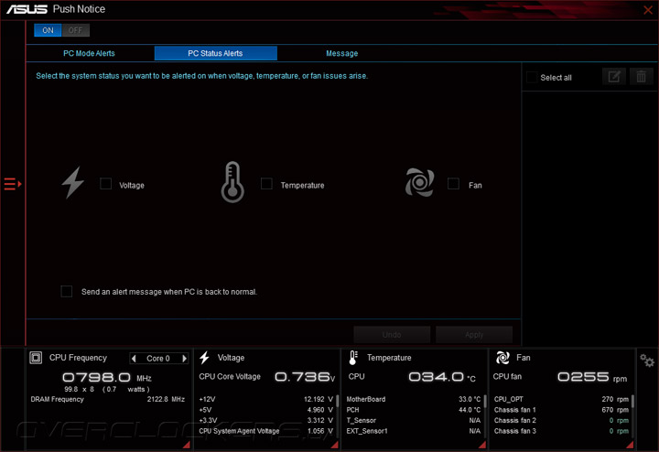Click the Voltage panel bolt icon
The height and width of the screenshot is (452, 659).
pyautogui.click(x=205, y=358)
